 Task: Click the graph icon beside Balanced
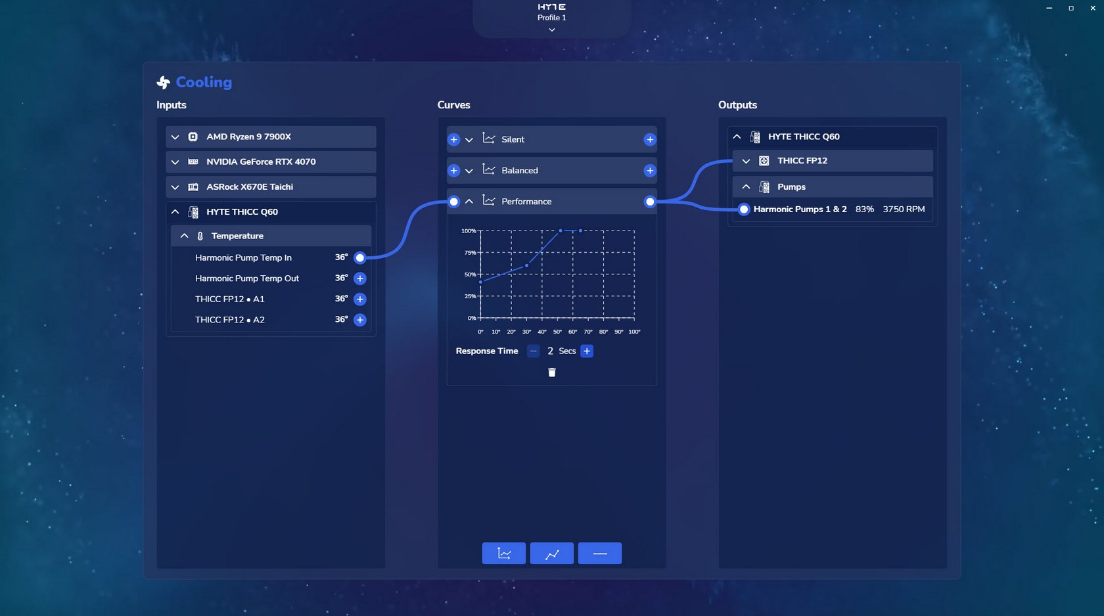click(489, 169)
